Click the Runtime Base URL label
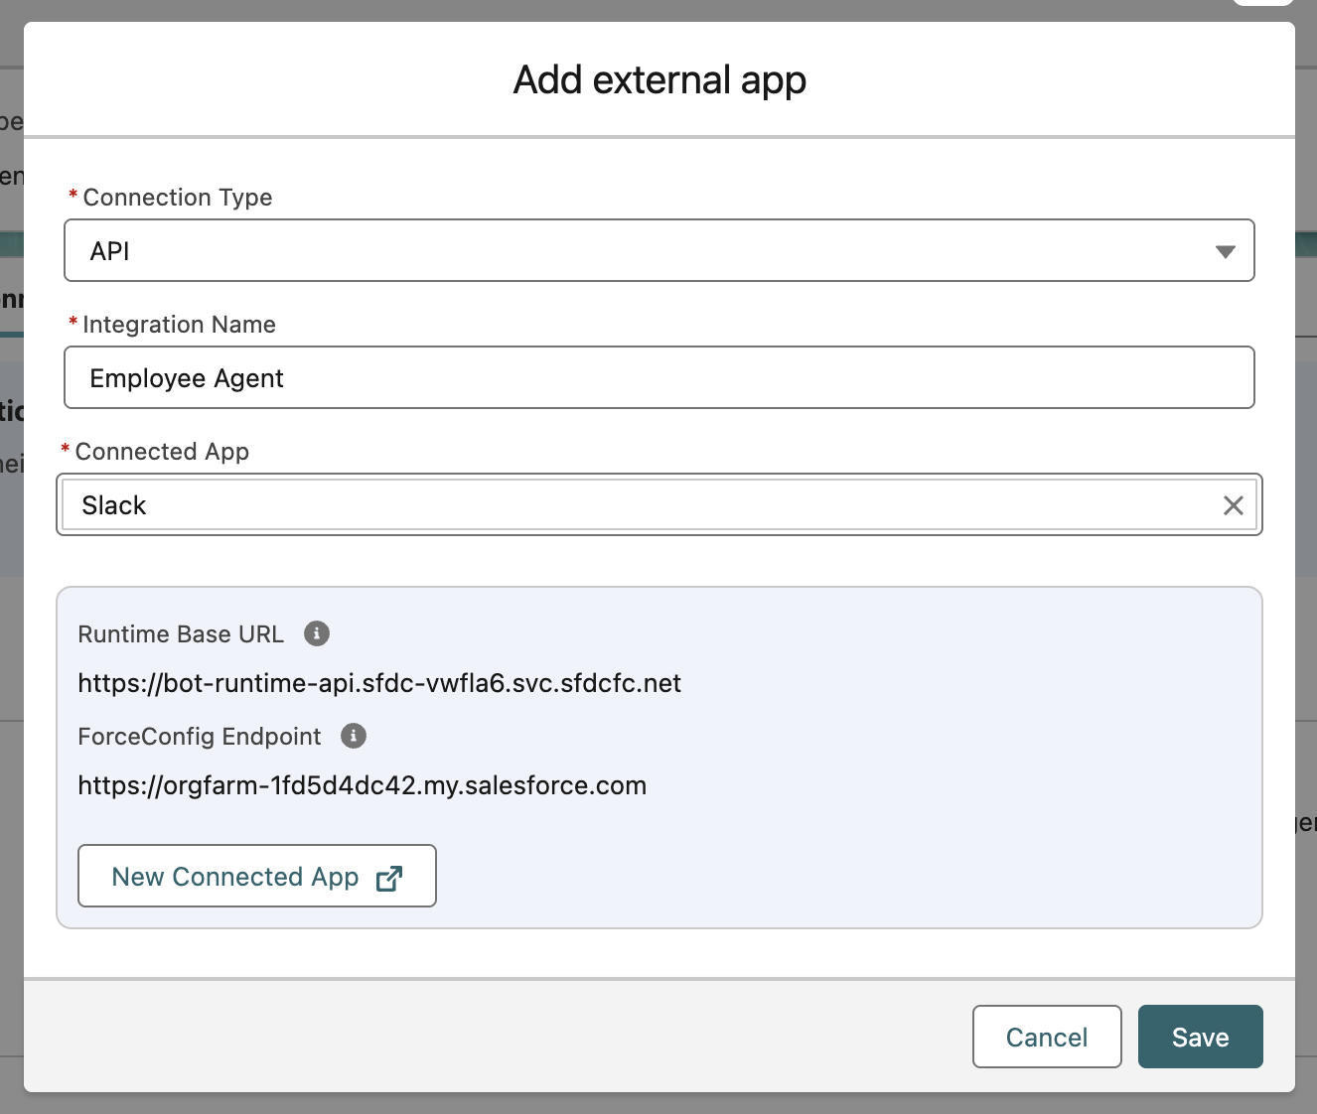The image size is (1317, 1114). [181, 634]
